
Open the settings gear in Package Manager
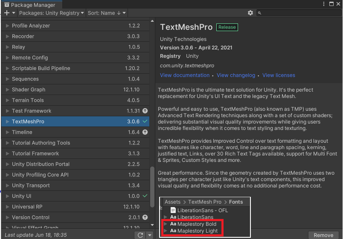pyautogui.click(x=250, y=13)
